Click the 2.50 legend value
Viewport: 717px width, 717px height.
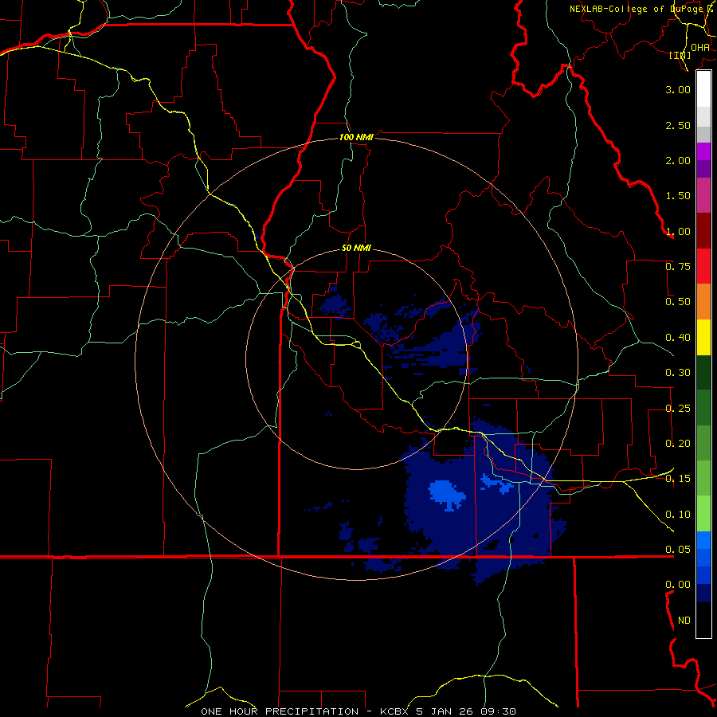[678, 125]
